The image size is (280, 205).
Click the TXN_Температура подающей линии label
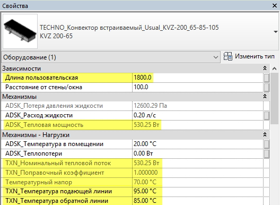(x=58, y=191)
